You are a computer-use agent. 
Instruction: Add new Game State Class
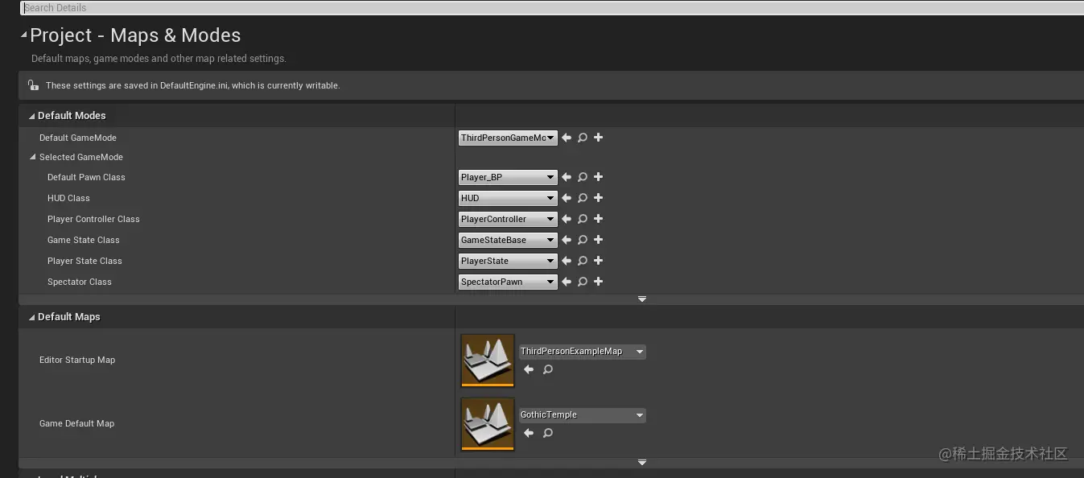pos(599,240)
